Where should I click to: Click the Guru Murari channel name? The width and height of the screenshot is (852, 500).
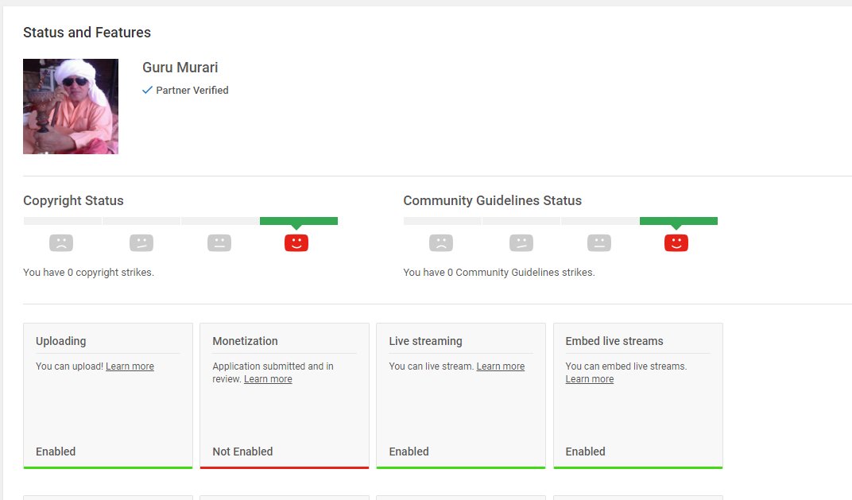(180, 68)
